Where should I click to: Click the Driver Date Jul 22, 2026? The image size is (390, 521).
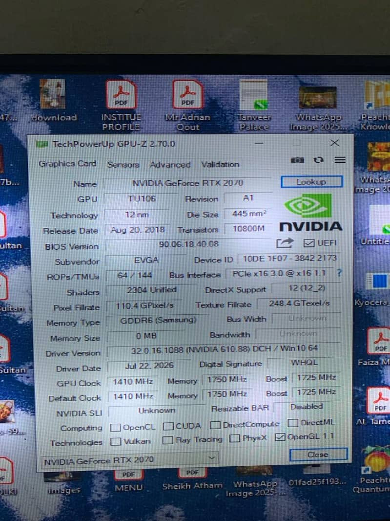(149, 366)
